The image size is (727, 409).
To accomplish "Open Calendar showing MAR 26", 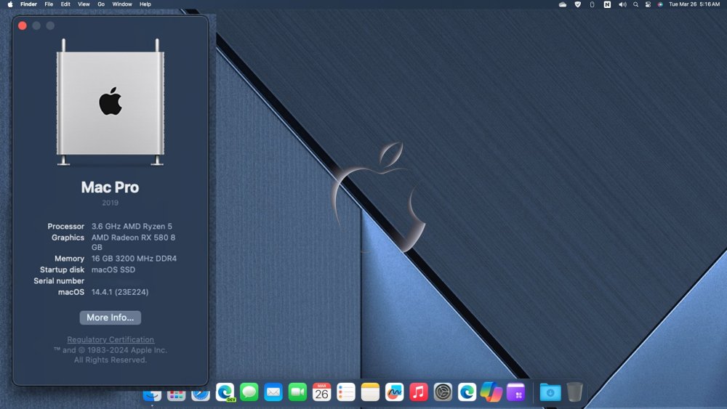I will point(322,392).
